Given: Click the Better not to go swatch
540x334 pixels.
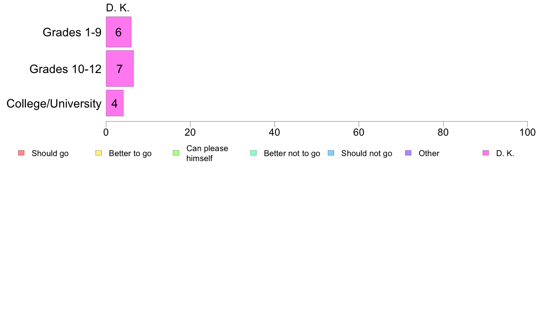Looking at the screenshot, I should click(254, 153).
